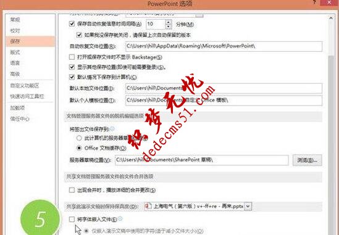Click the 自动恢复文件位置 path field

[x=224, y=46]
